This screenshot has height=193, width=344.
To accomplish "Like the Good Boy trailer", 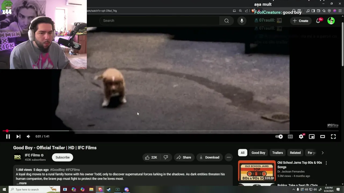I will tap(151, 157).
